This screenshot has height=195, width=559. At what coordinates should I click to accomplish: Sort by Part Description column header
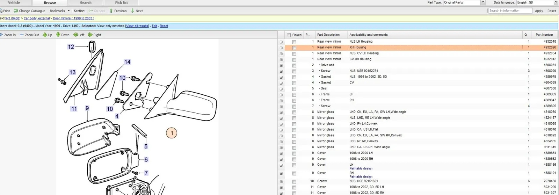coord(328,35)
